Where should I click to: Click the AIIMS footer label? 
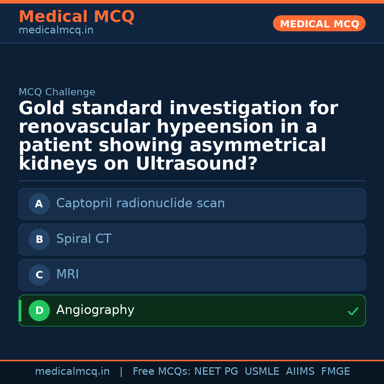(300, 372)
